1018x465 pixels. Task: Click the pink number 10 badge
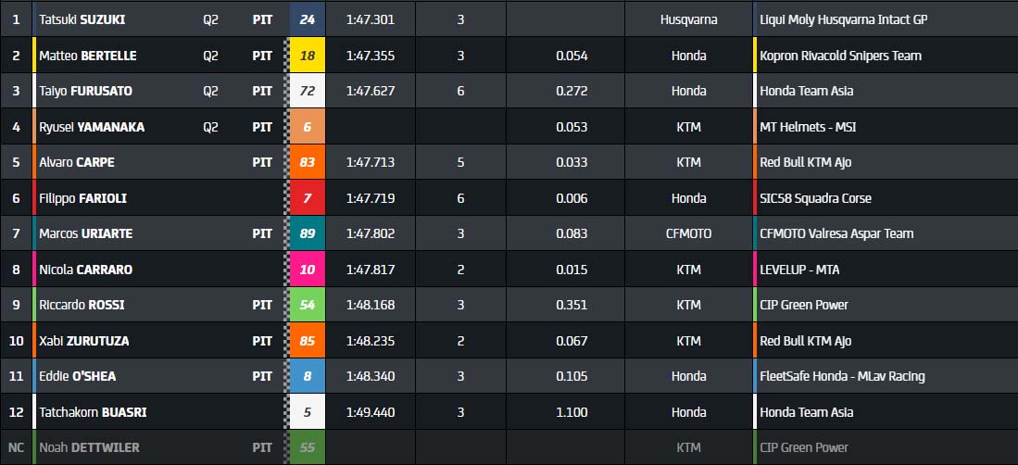point(307,270)
